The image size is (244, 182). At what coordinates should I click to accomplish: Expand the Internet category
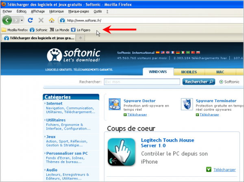(54, 103)
